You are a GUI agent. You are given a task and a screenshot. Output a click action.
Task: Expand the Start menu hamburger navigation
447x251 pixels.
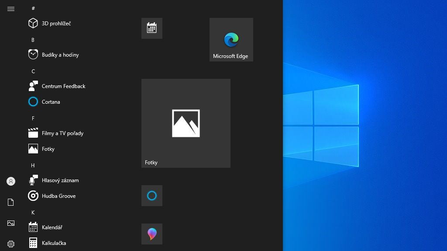[x=11, y=9]
